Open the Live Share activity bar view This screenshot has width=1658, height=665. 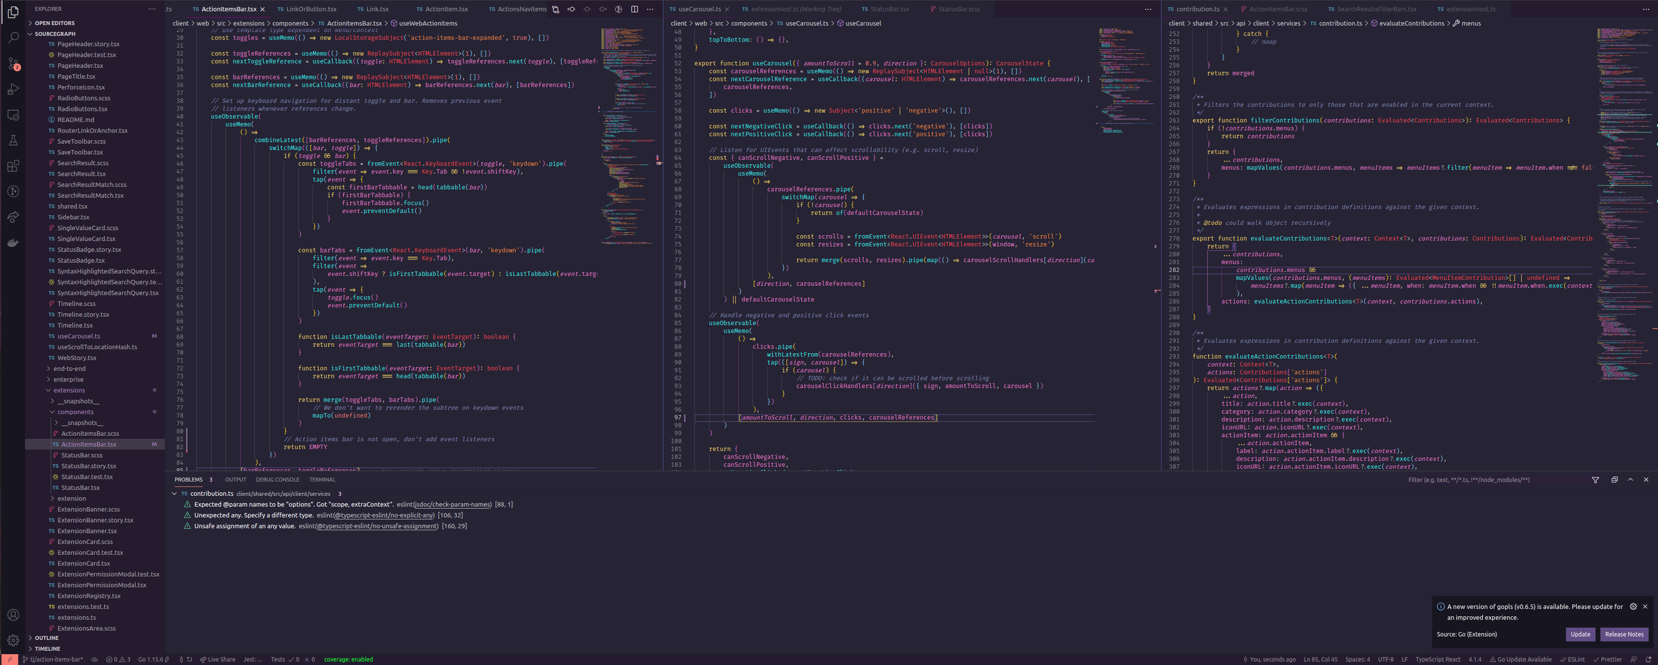tap(13, 217)
